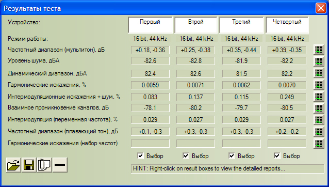Show graph for Гармонические искажения, % row
329x187 pixels.
coord(319,85)
